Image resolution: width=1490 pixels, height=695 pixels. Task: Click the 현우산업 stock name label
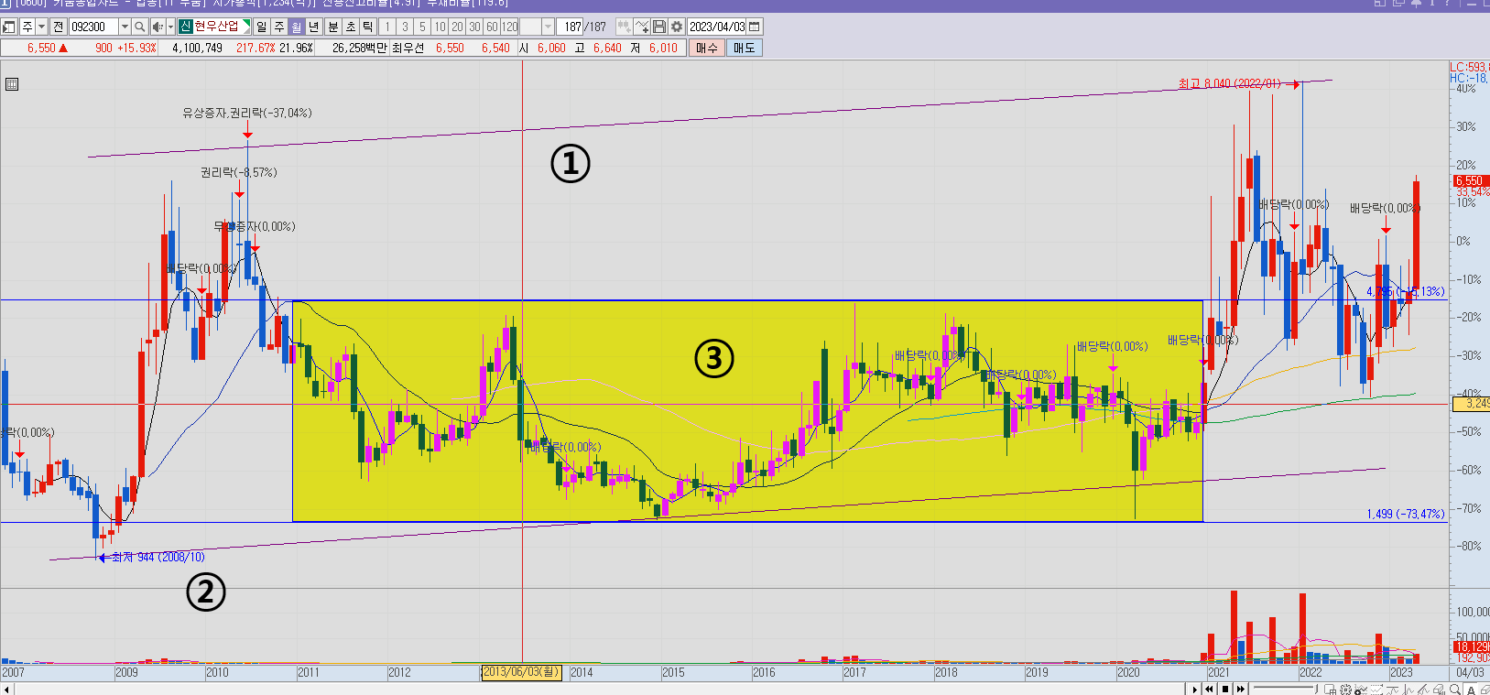click(x=216, y=27)
